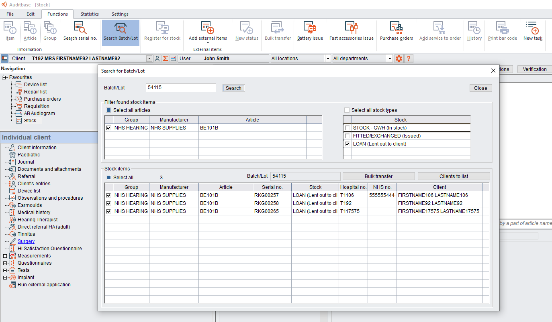
Task: Toggle Select all articles checkbox
Action: [x=108, y=110]
